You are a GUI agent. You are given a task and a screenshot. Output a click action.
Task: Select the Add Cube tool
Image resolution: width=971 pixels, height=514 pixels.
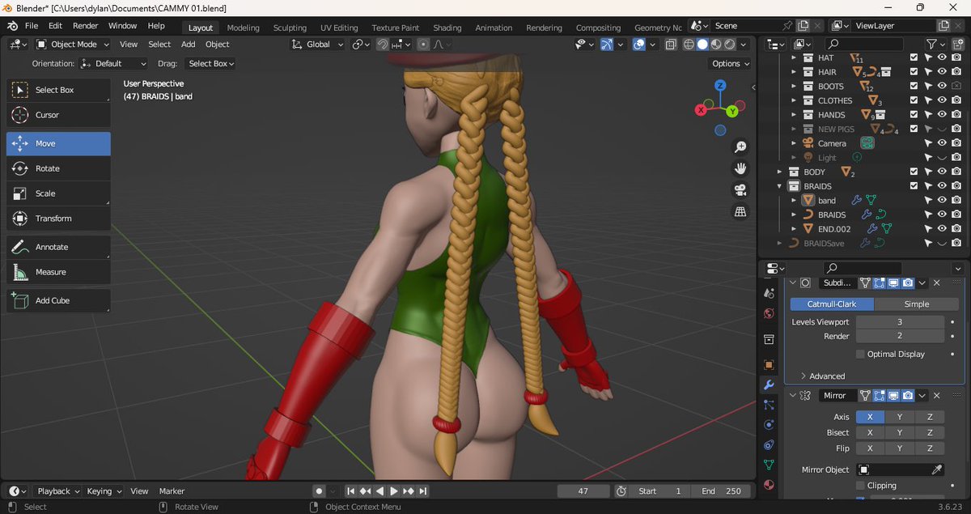point(58,300)
